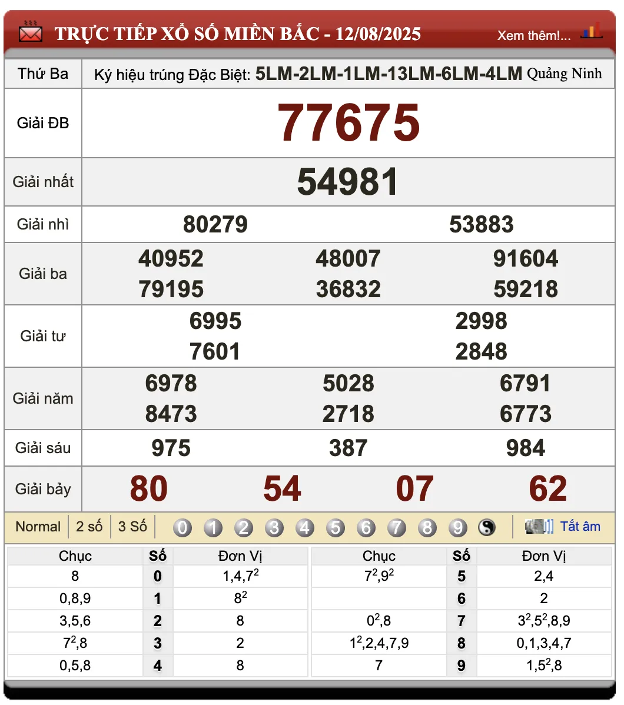Select the digit 4 filter icon
This screenshot has height=705, width=624.
(305, 527)
